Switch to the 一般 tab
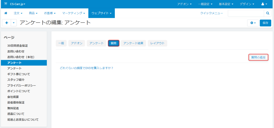Image resolution: width=274 pixels, height=128 pixels. click(x=61, y=43)
